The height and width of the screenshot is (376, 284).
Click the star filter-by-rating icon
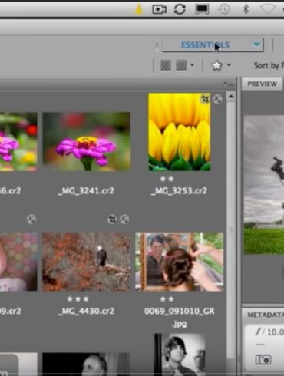point(216,65)
